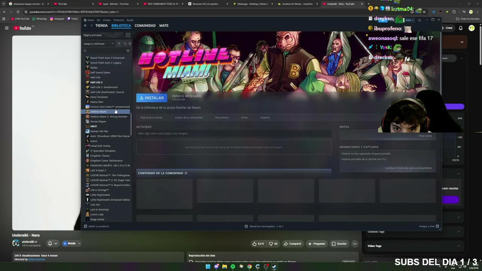Viewport: 482px width, 271px height.
Task: Click the Preguntar button under the video
Action: [x=316, y=244]
